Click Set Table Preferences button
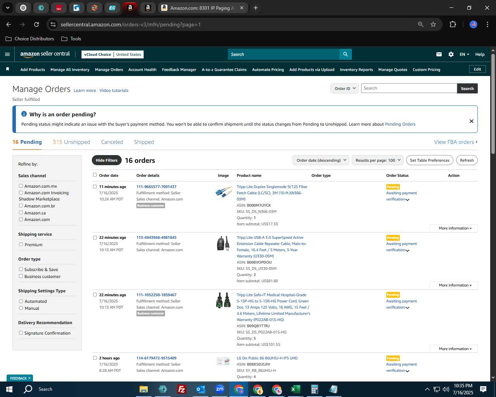This screenshot has height=397, width=496. [x=430, y=160]
